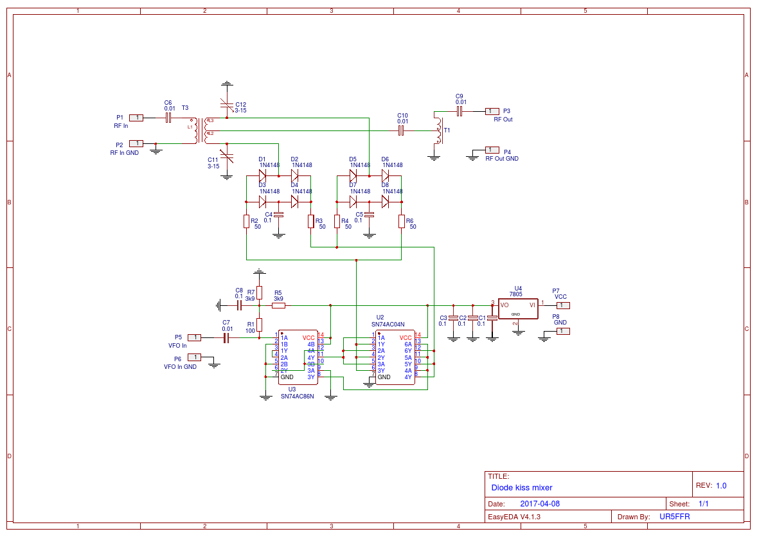The image size is (759, 536).
Task: Select the date value 2017-04-08
Action: [x=540, y=504]
